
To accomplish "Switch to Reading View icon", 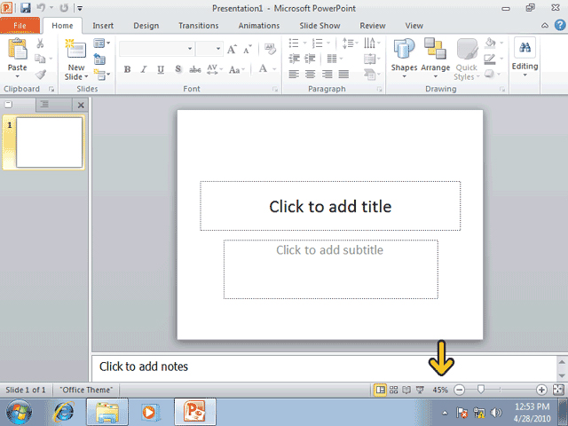I will click(406, 390).
